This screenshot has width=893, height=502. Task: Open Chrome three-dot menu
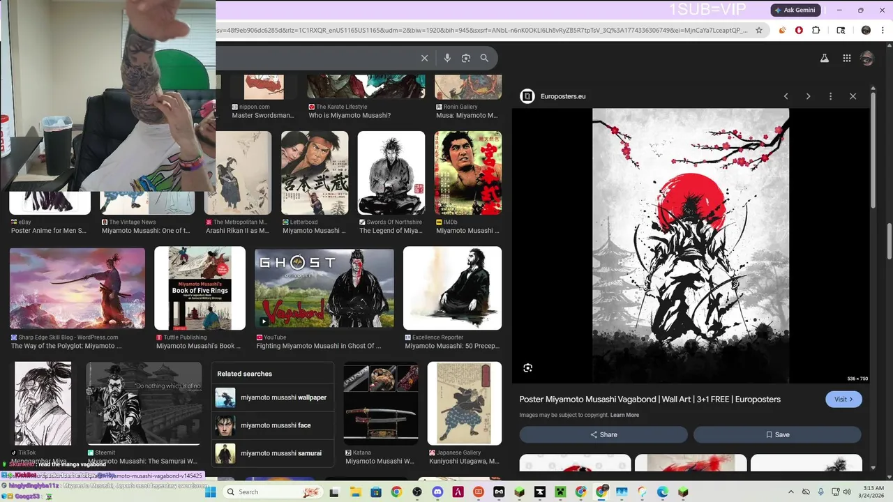click(883, 30)
